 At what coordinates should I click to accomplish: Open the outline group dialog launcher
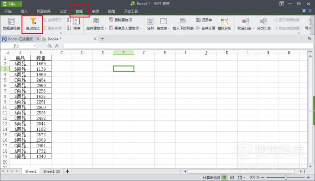click(299, 32)
